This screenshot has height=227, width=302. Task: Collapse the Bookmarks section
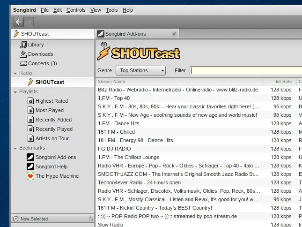[15, 148]
